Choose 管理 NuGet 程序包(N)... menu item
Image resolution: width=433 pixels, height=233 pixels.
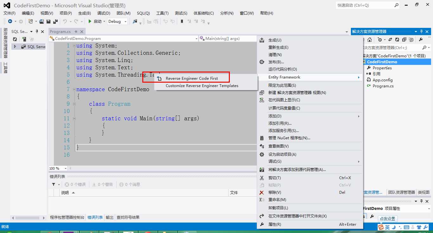(x=310, y=138)
